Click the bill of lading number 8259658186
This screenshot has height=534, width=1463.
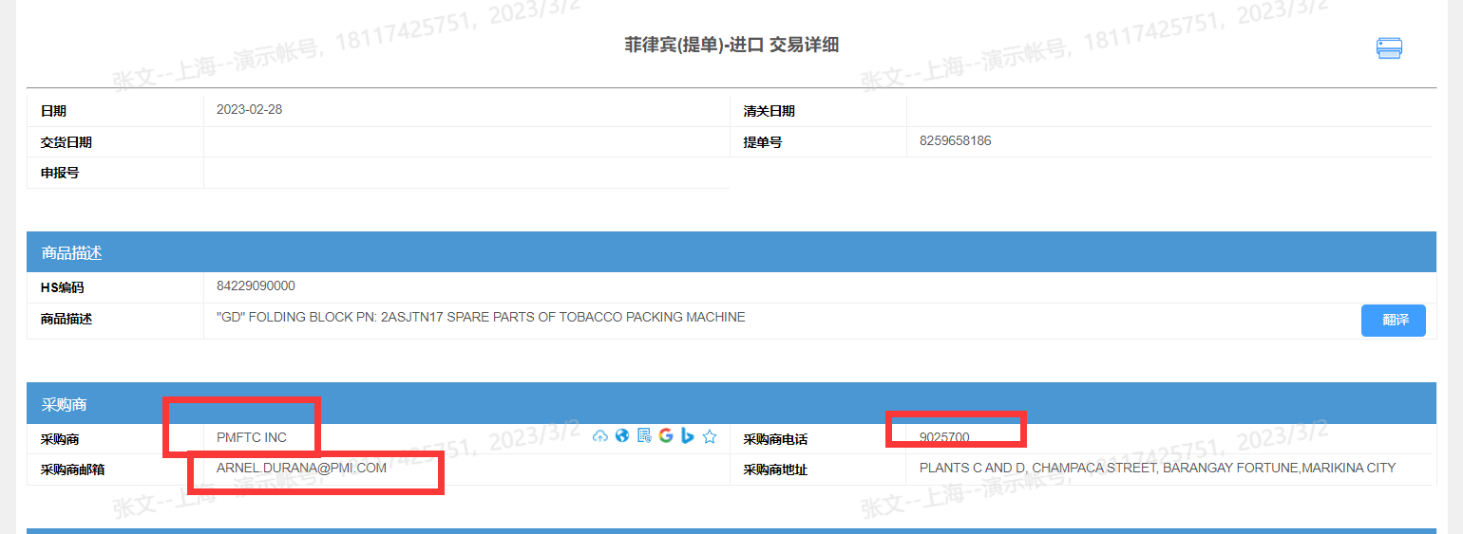click(955, 140)
